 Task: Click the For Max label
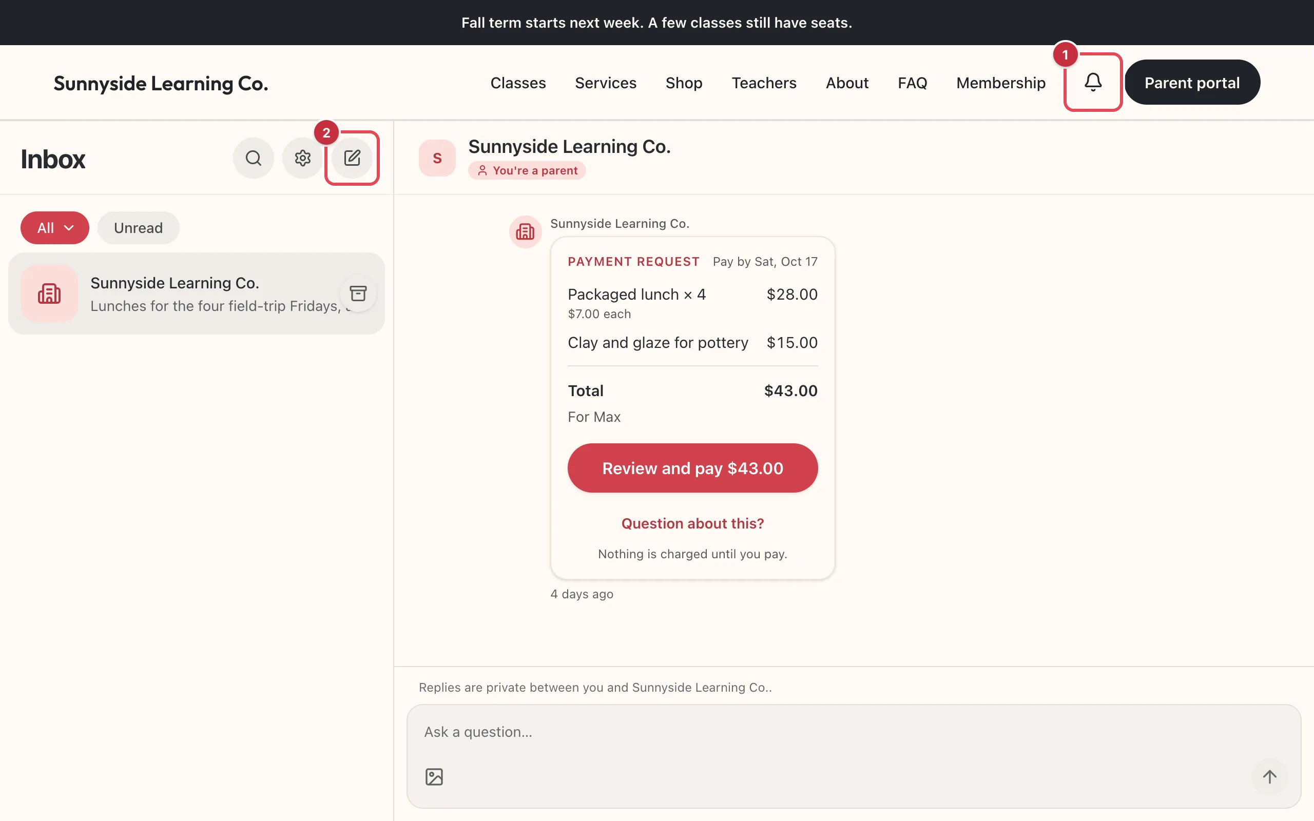(x=593, y=417)
